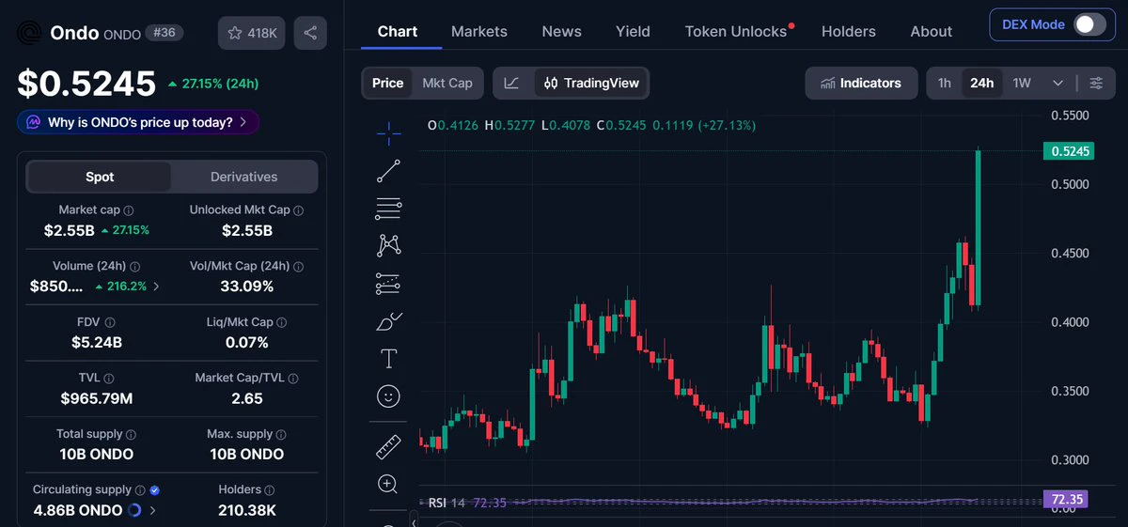Screen dimensions: 1128x527
Task: Click Volume (24h) info icon
Action: coord(135,268)
